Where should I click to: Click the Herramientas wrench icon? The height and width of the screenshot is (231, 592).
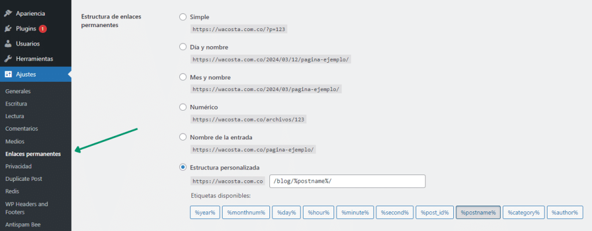(8, 59)
